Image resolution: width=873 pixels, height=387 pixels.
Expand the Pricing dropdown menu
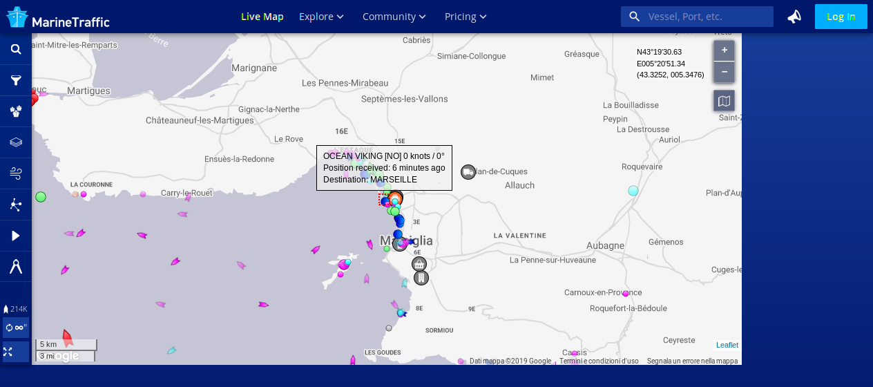click(x=466, y=17)
